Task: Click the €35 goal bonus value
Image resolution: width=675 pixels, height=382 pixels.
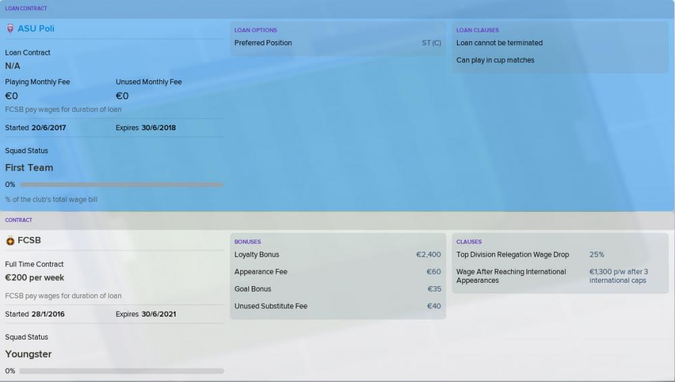Action: pos(434,289)
